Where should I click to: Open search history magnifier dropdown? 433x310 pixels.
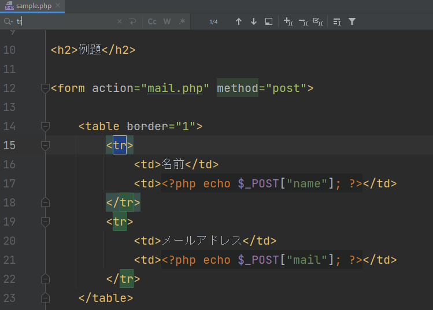point(8,21)
